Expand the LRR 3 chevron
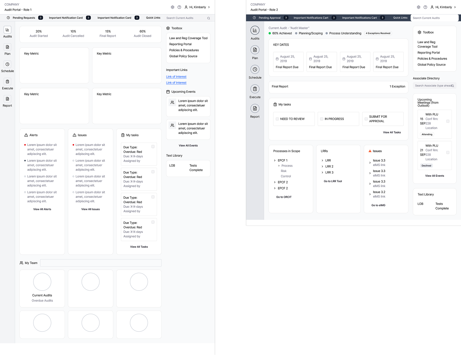461x355 pixels. point(322,173)
